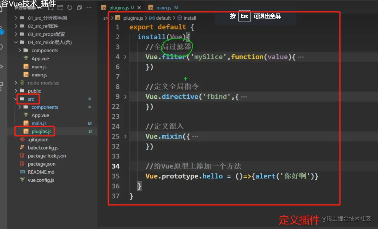Open plugins.js in explorer tree
This screenshot has width=378, height=229.
[41, 131]
